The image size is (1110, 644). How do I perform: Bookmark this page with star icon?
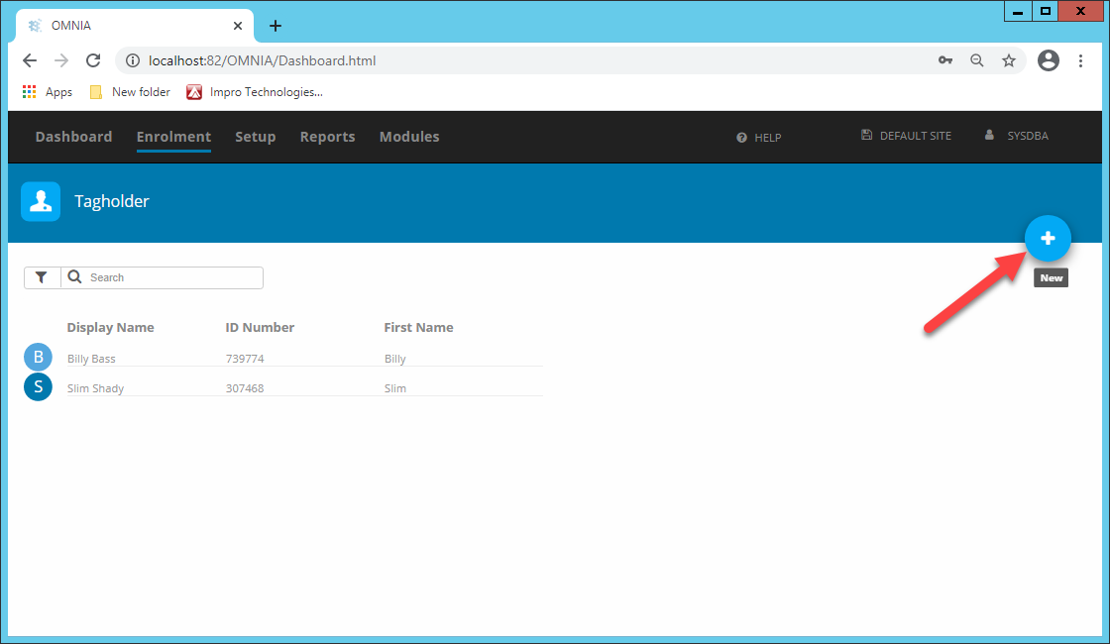click(1009, 60)
